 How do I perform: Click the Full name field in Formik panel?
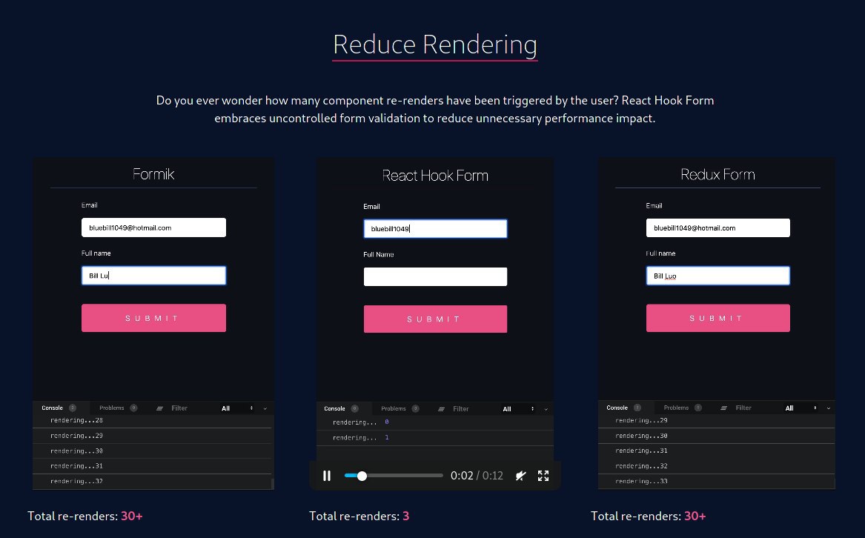pyautogui.click(x=153, y=276)
